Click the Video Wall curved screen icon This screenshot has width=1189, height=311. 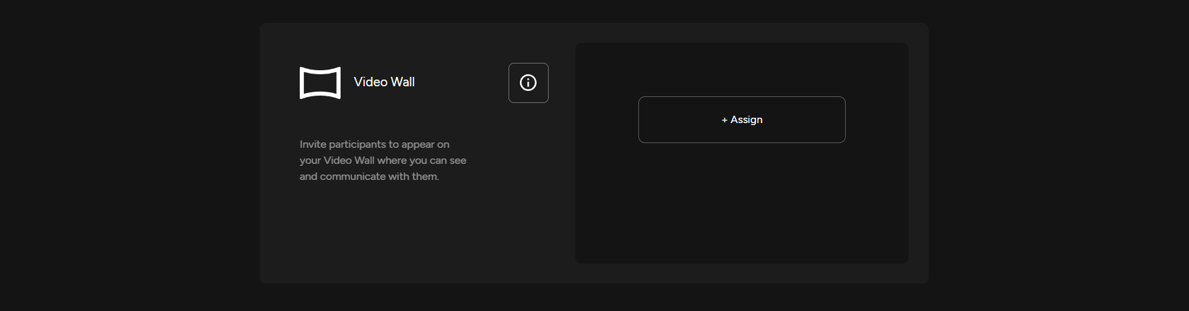[320, 83]
